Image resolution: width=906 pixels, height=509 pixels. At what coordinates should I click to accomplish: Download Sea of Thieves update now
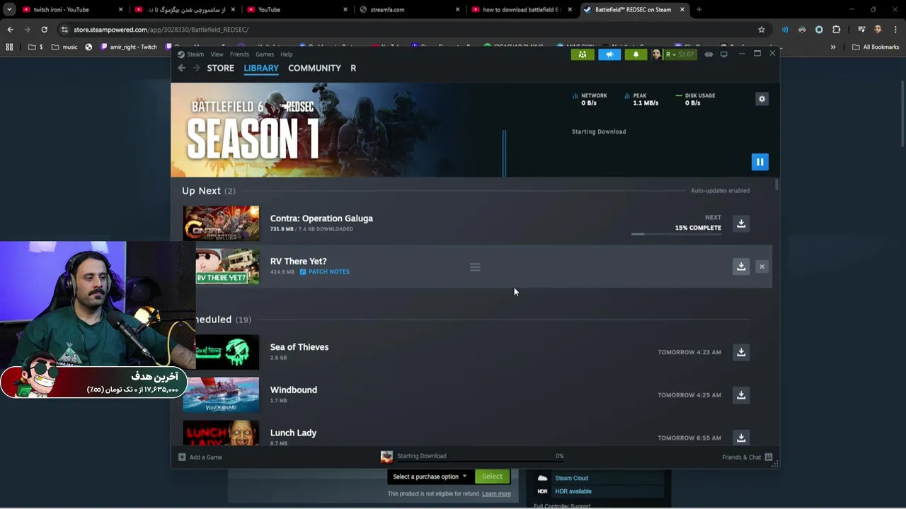pyautogui.click(x=741, y=352)
